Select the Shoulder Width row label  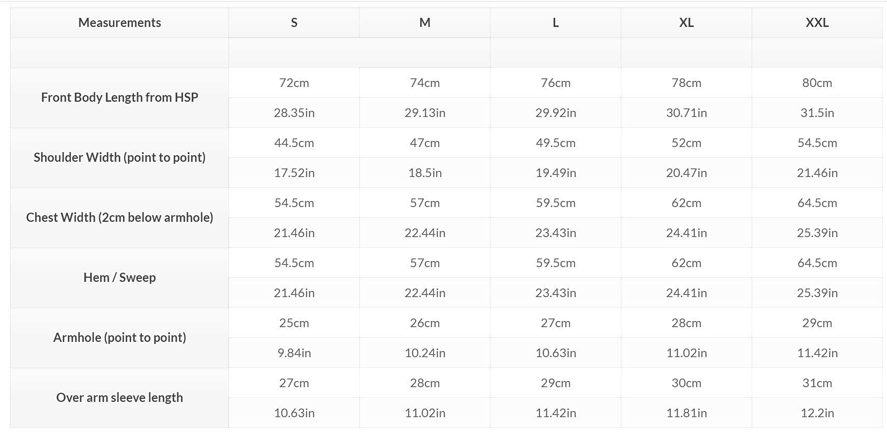pyautogui.click(x=120, y=157)
